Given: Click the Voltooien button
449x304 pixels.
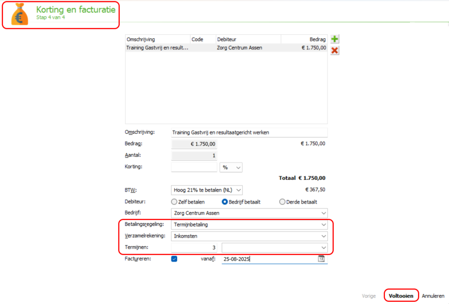Looking at the screenshot, I should click(401, 296).
